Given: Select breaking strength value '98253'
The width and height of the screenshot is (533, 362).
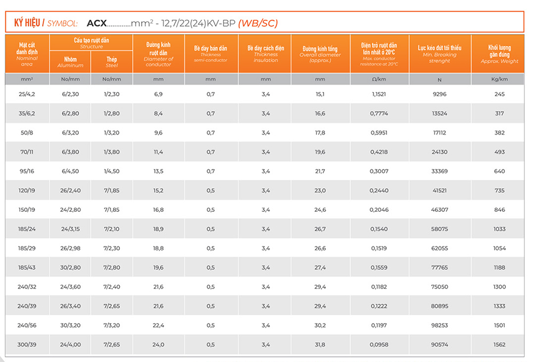Looking at the screenshot, I should click(x=439, y=325).
